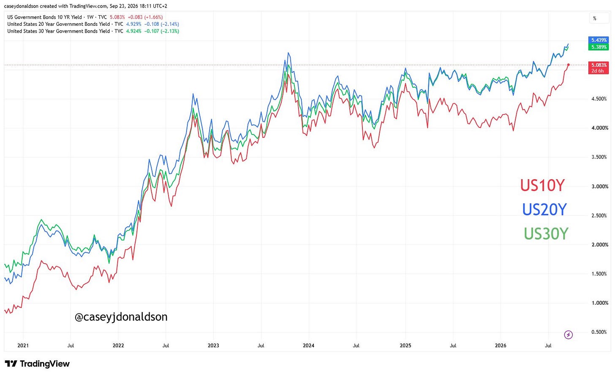Click the 0.500% price axis label
Screen dimensions: 615x376
pos(599,332)
